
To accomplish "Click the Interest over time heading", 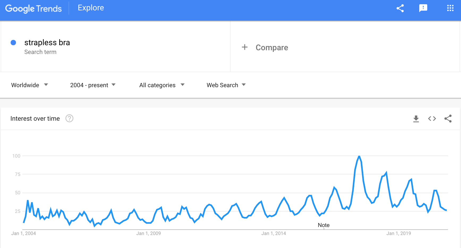I will [x=35, y=119].
